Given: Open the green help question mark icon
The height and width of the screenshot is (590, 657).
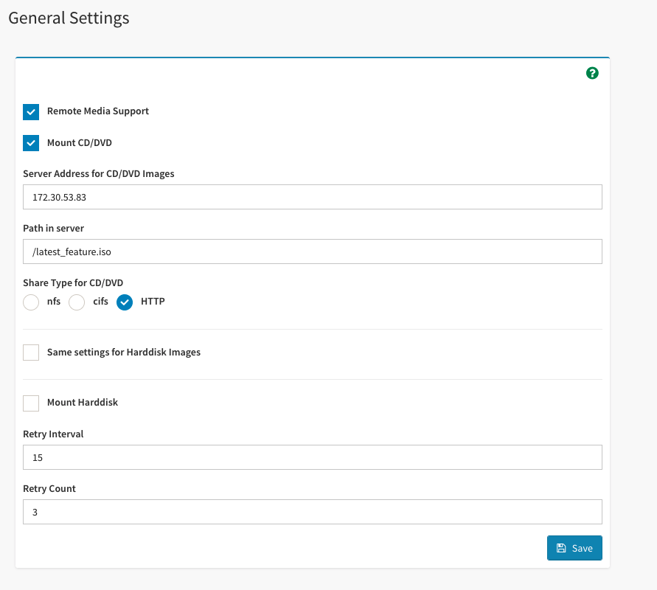Looking at the screenshot, I should click(592, 73).
